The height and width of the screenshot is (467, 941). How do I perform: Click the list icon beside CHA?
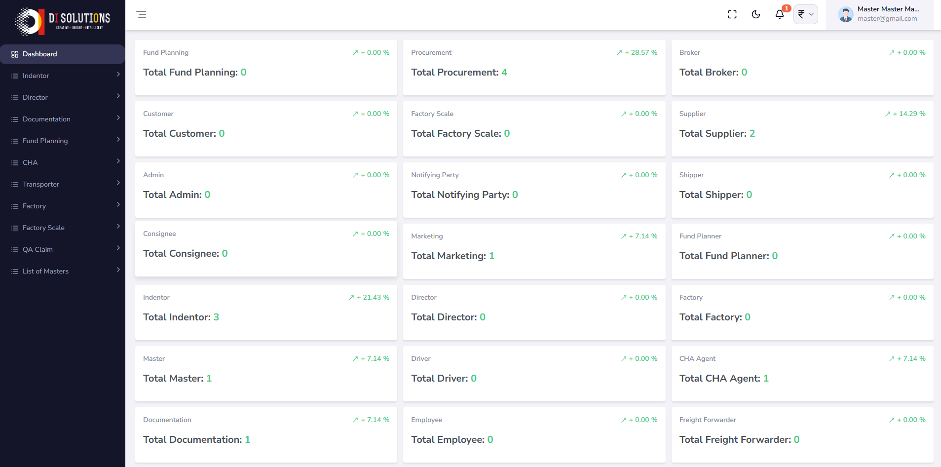click(15, 163)
